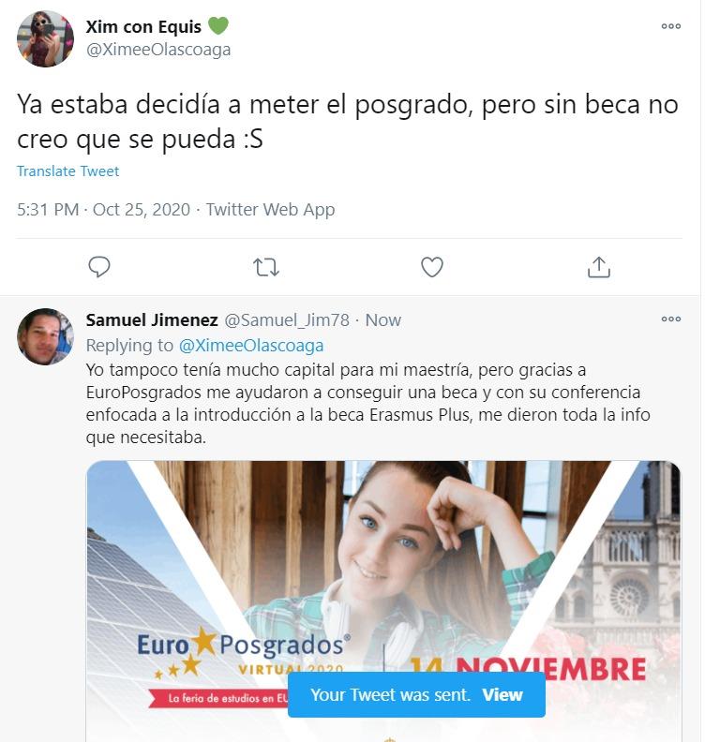Open Samuel Jimenez avatar
Screen dimensions: 705x742
[x=45, y=336]
